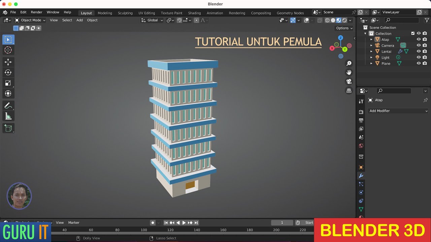Hide Atap object in viewport

click(x=419, y=40)
